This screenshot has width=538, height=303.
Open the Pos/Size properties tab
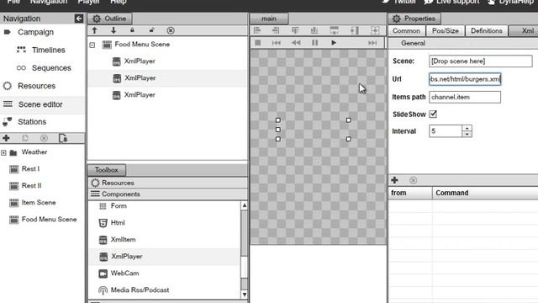point(446,31)
